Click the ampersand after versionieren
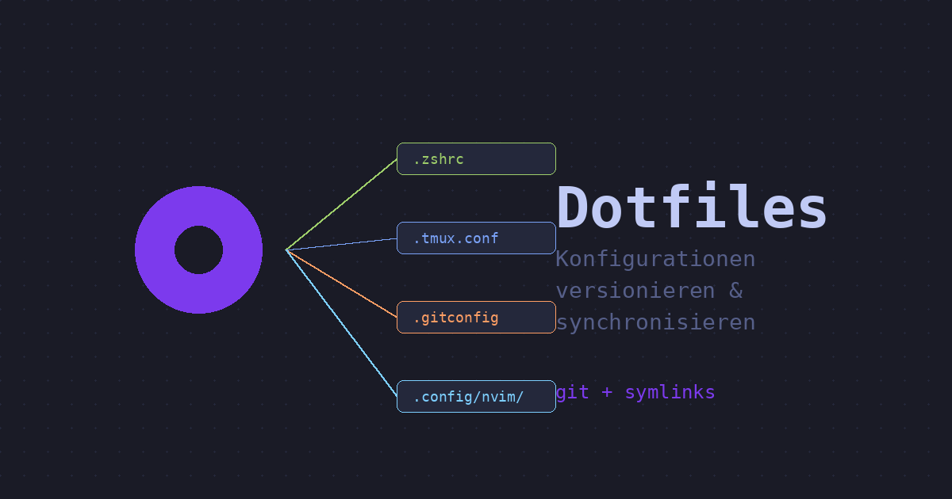 (736, 291)
